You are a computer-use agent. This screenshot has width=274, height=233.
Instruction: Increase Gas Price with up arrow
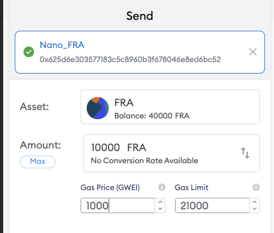point(160,202)
